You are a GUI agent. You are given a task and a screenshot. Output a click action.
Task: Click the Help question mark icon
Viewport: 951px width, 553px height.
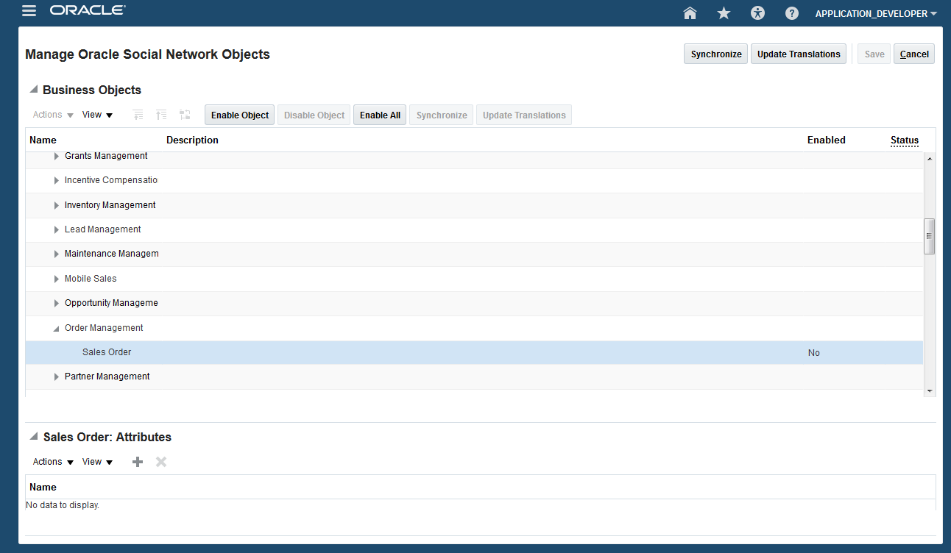[x=791, y=13]
